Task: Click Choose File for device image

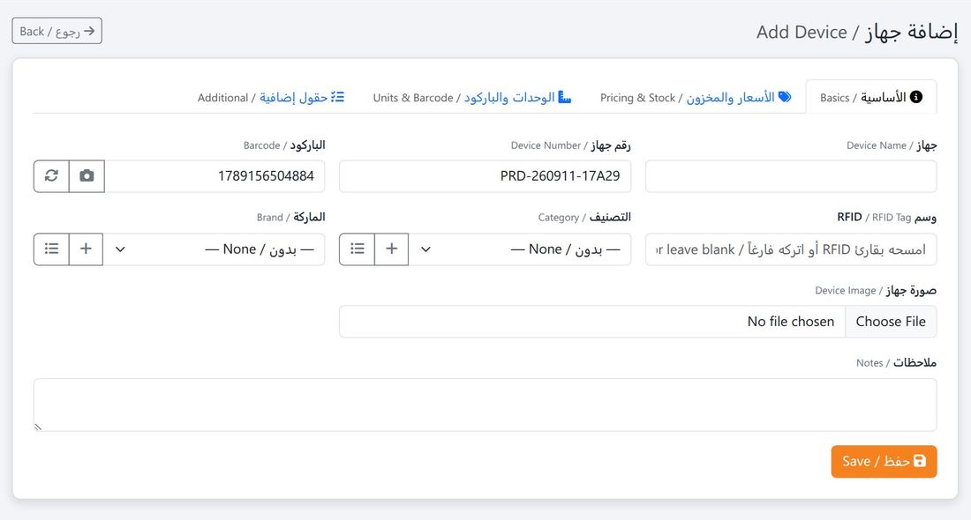Action: (891, 322)
